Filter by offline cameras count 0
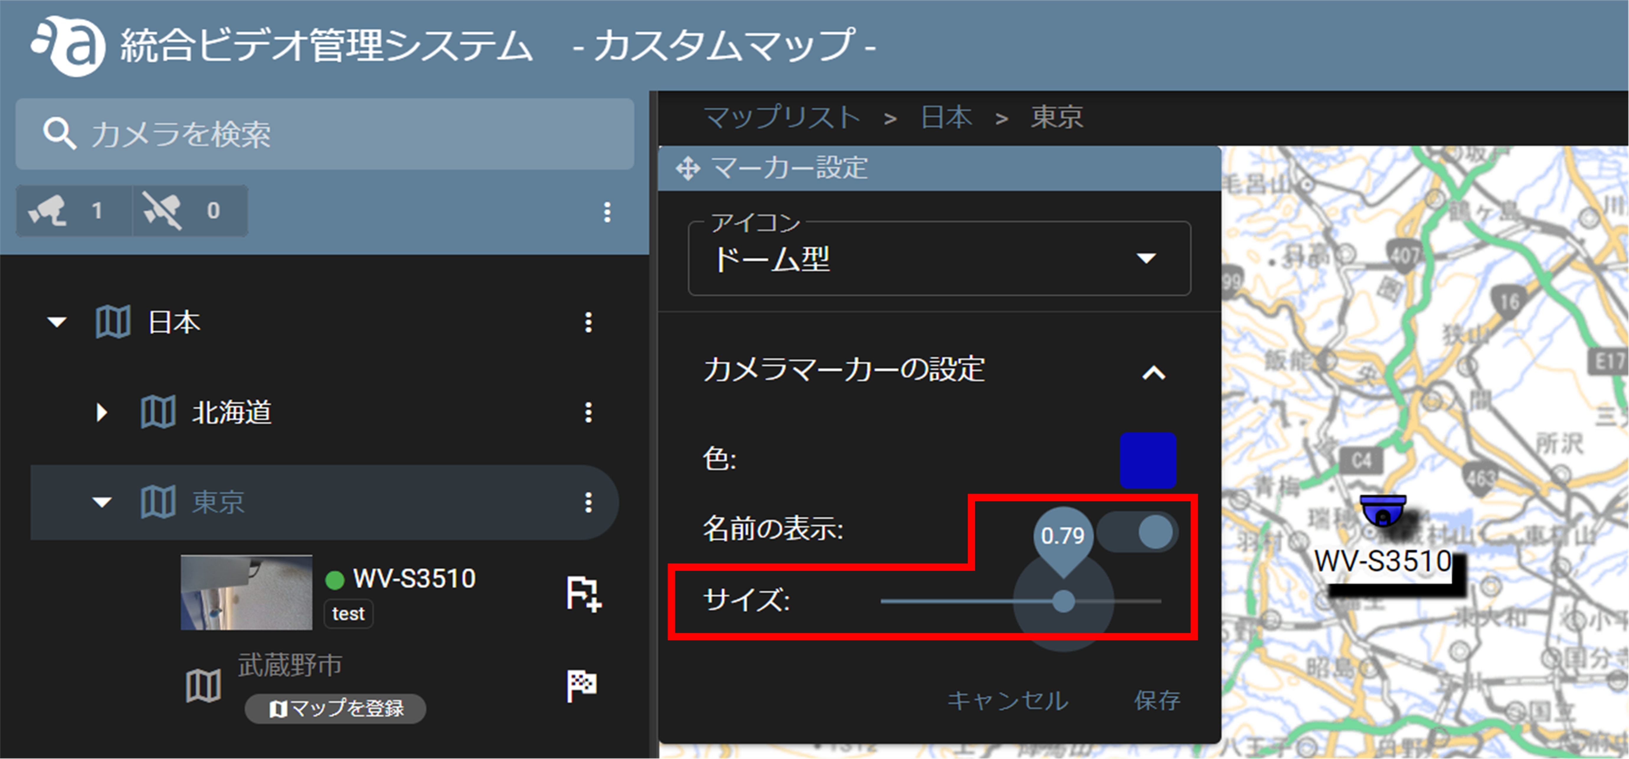Image resolution: width=1629 pixels, height=759 pixels. (190, 211)
